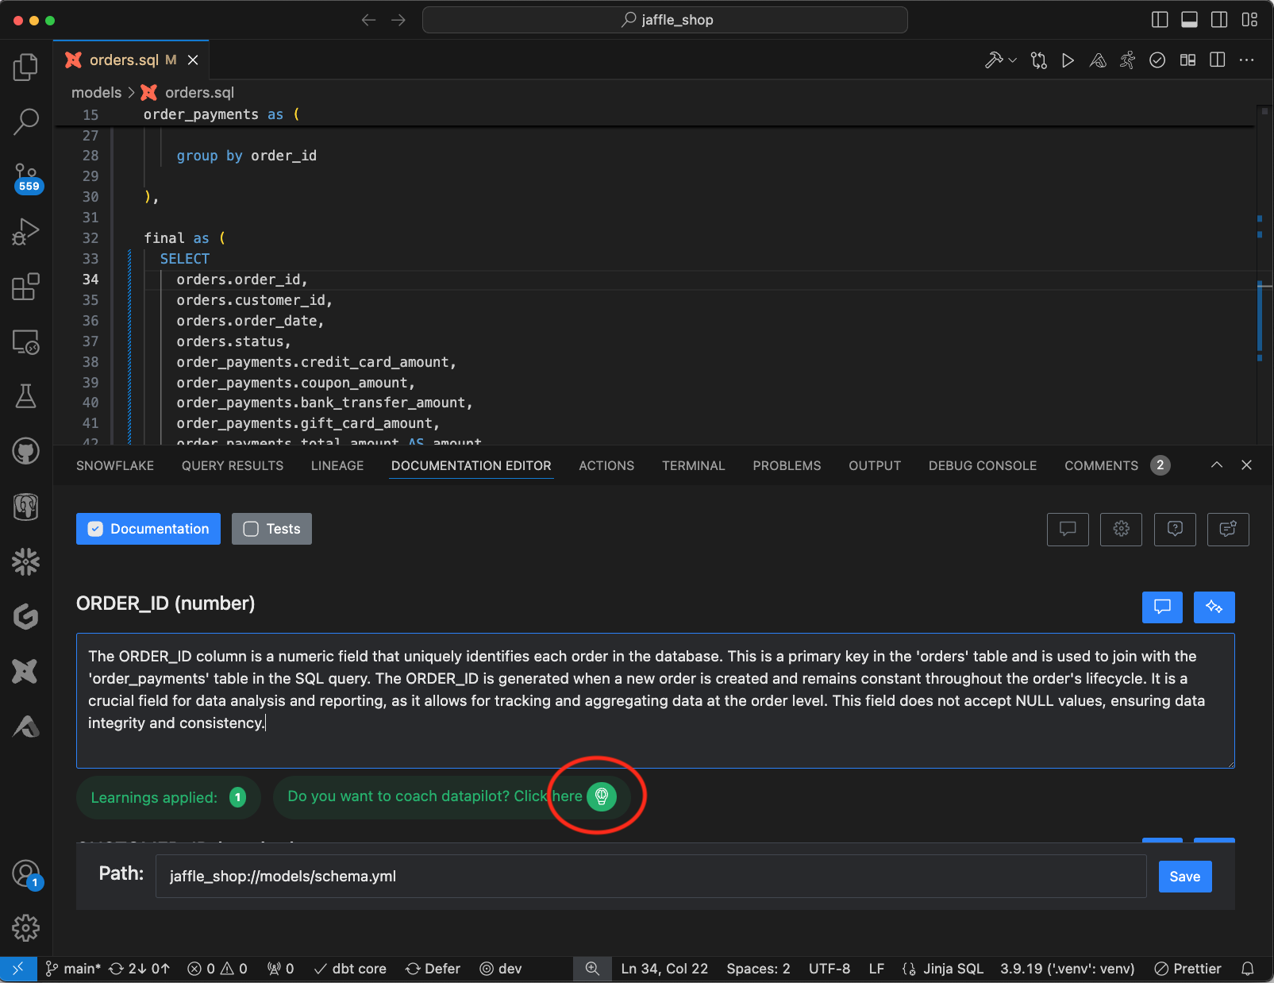
Task: Open the Run and Debug view
Action: [x=25, y=232]
